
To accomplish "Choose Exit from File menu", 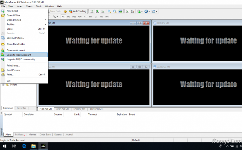I will (x=24, y=81).
